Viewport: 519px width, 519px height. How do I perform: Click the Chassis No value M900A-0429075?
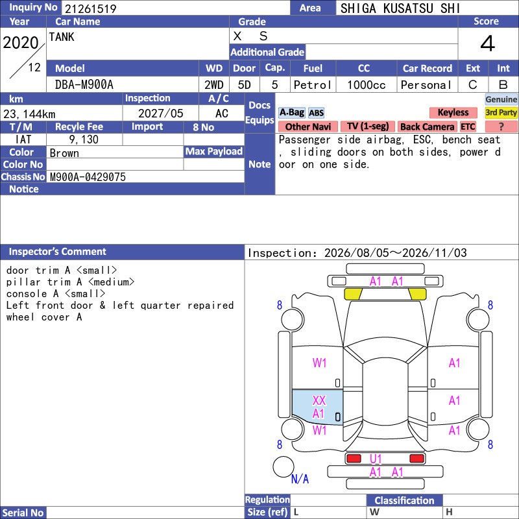pos(88,177)
